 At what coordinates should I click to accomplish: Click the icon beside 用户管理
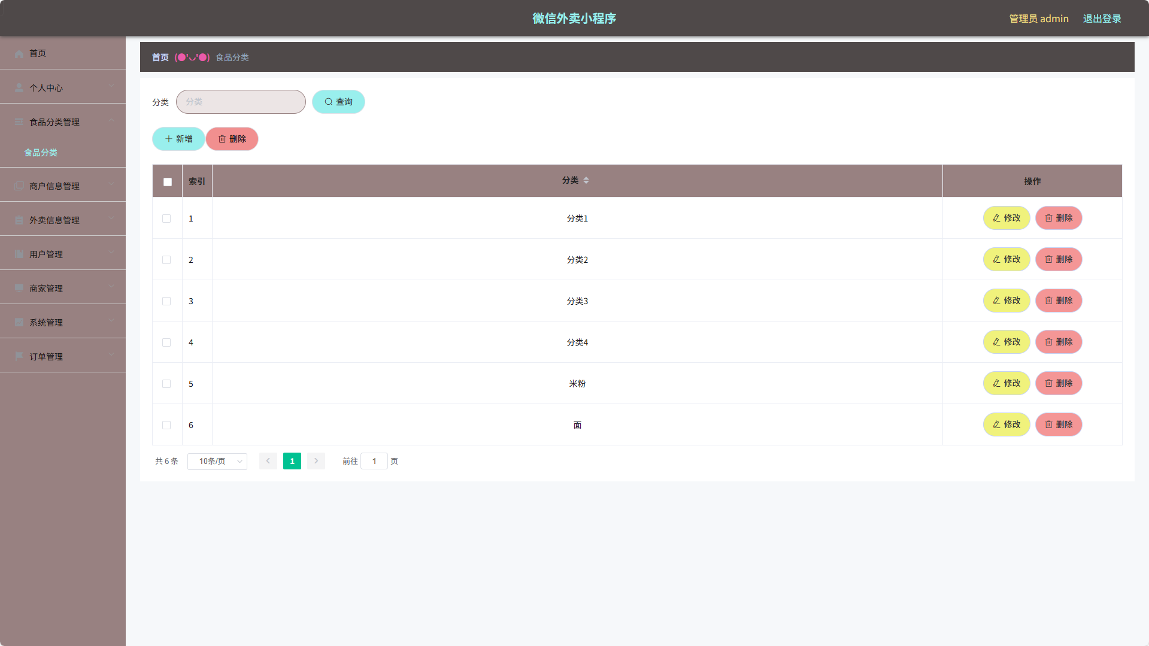(x=19, y=254)
